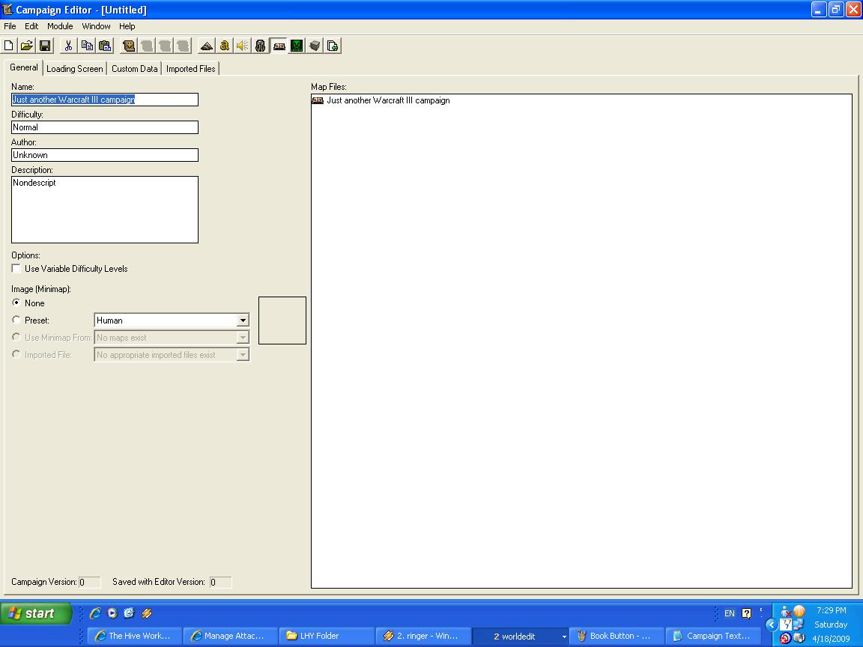
Task: Click the scroll icon with emblem in toolbar
Action: [x=129, y=46]
